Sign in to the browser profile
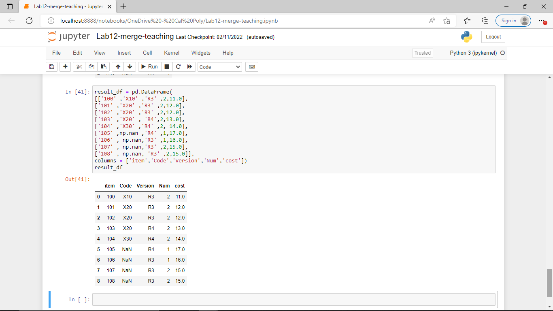Image resolution: width=553 pixels, height=311 pixels. click(x=513, y=21)
